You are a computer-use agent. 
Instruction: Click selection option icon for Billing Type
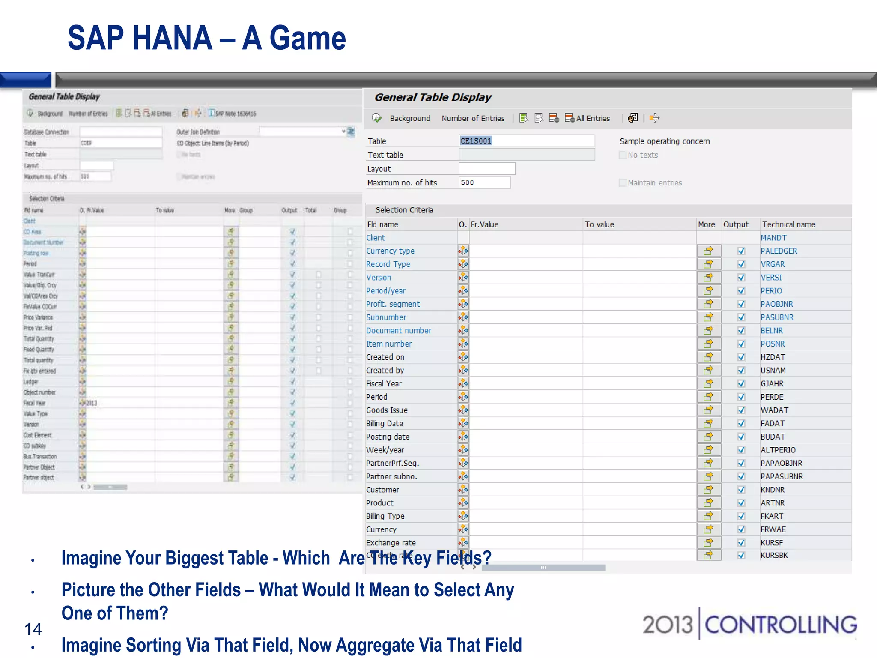pos(463,516)
